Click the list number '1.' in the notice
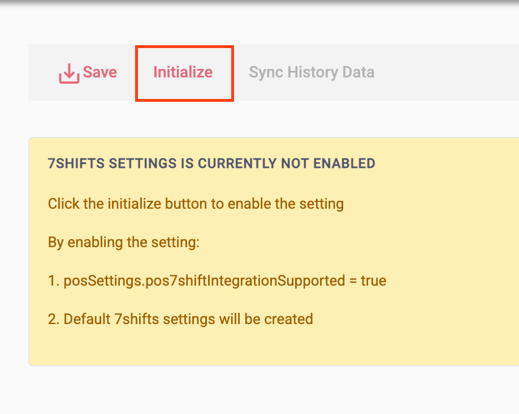The image size is (519, 414). coord(54,281)
